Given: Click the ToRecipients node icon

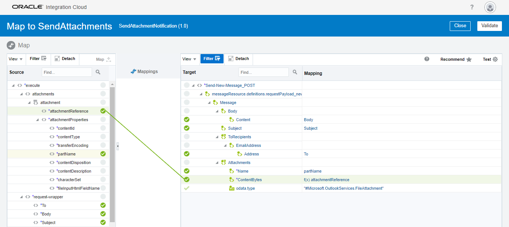Looking at the screenshot, I should pyautogui.click(x=224, y=137).
